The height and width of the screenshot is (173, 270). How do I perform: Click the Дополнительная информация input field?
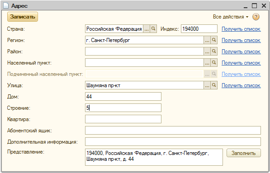tap(173, 142)
